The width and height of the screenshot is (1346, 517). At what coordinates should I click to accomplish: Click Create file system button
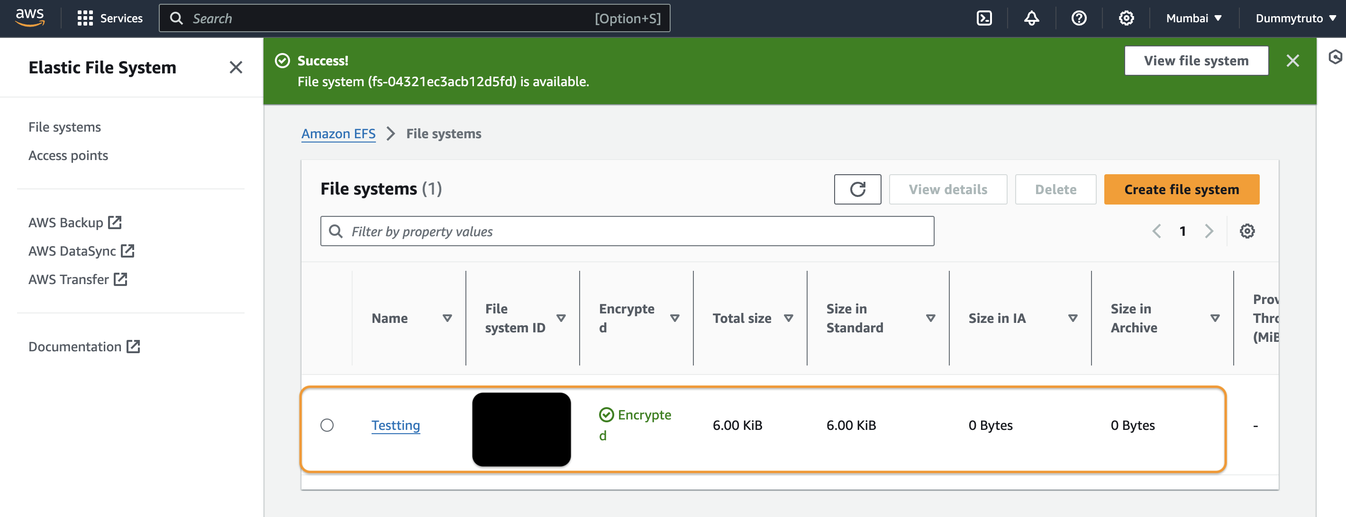[1181, 189]
